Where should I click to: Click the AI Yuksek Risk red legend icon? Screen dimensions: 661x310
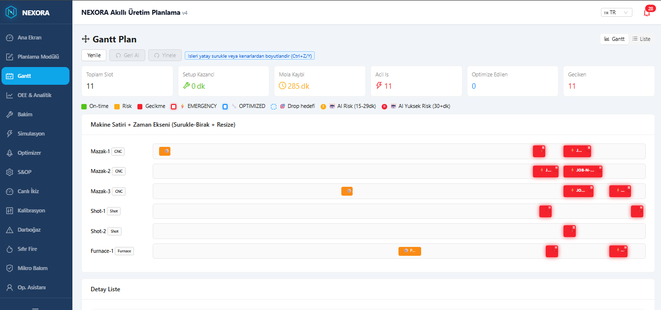click(384, 106)
